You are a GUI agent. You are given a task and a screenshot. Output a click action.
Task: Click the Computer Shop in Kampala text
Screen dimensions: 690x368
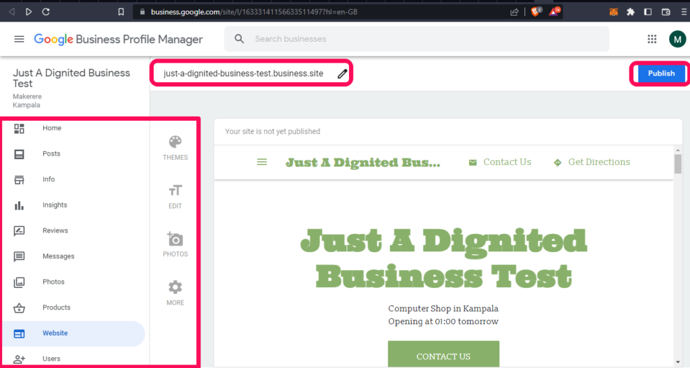click(x=443, y=309)
